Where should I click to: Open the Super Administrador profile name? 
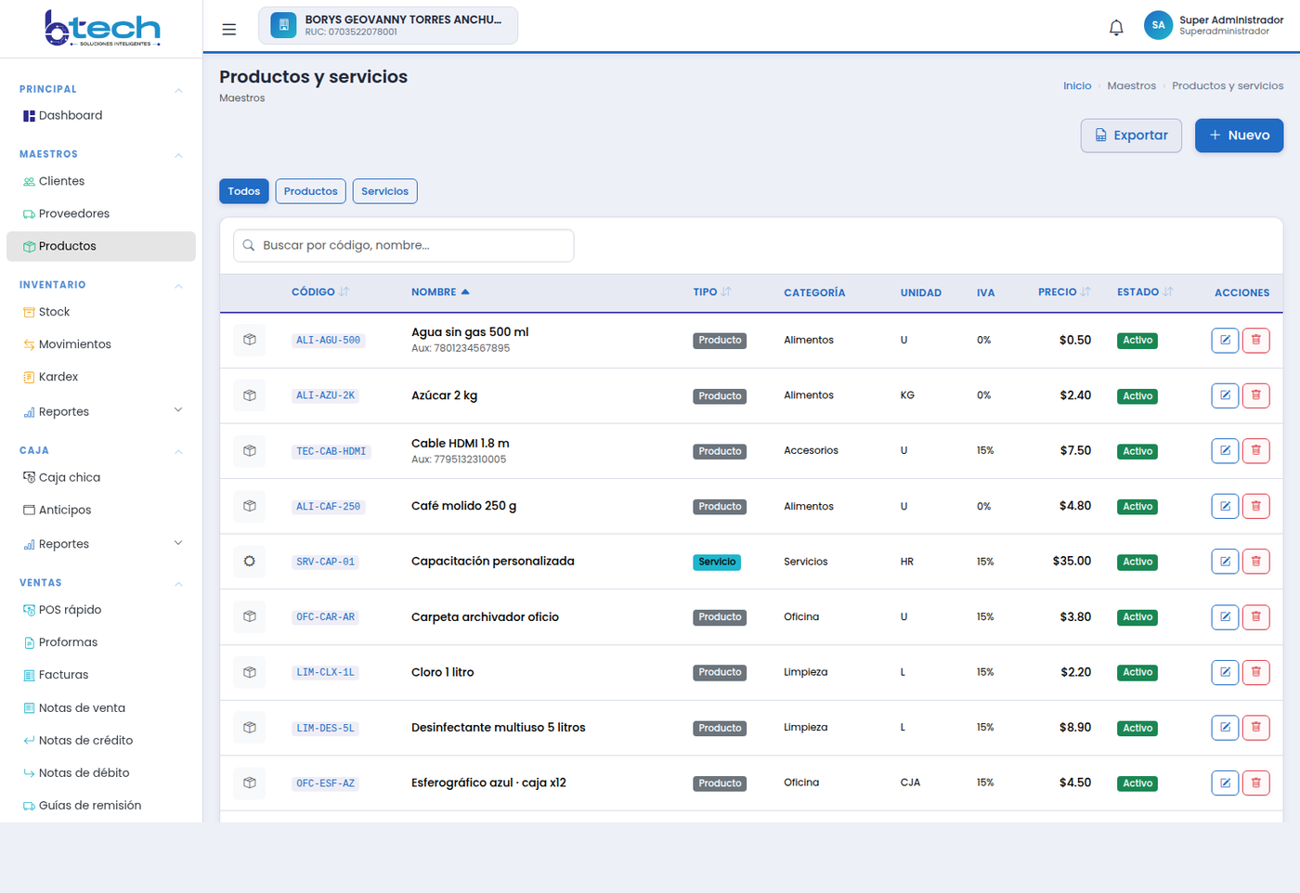coord(1231,19)
